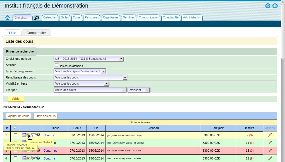Open the Administration menu
Screen dimensions: 285x162
192,17
